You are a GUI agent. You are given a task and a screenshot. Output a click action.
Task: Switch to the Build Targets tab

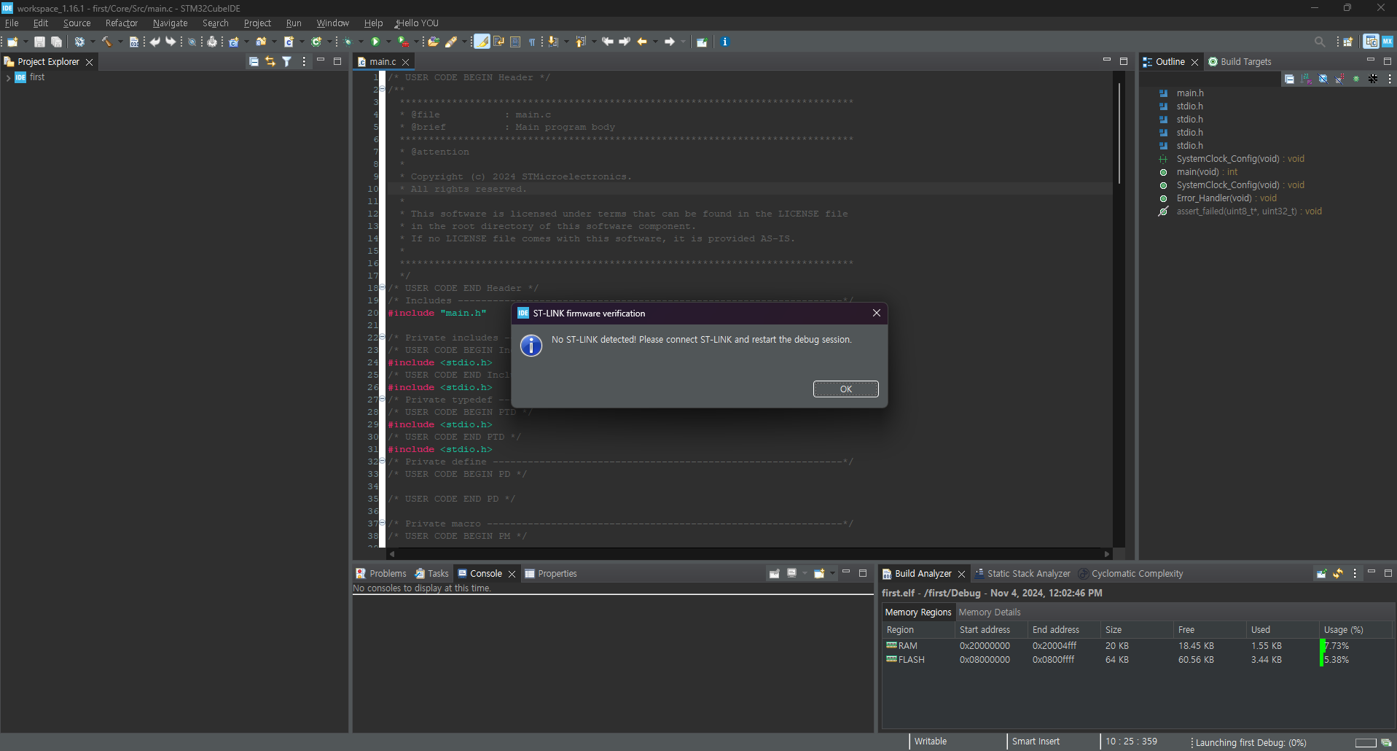tap(1240, 62)
